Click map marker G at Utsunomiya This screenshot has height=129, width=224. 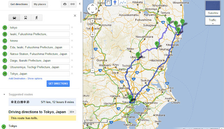(x=138, y=56)
